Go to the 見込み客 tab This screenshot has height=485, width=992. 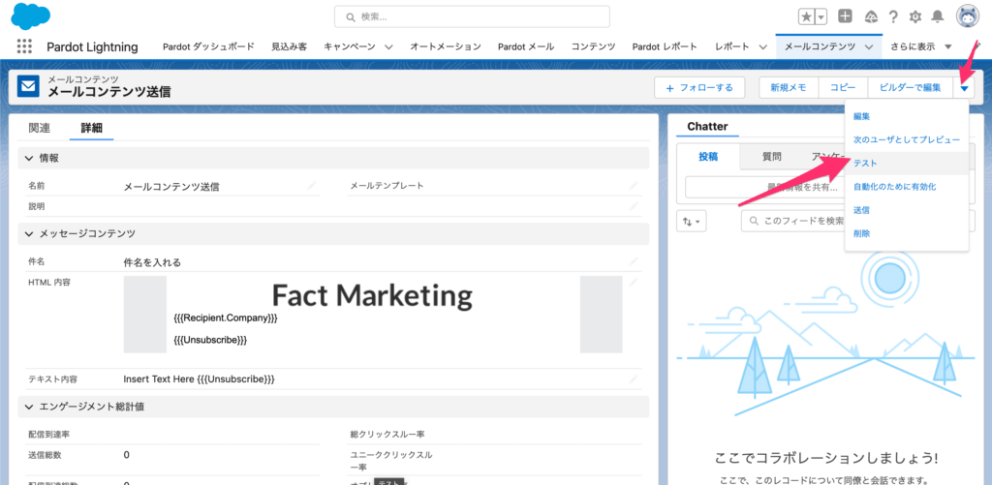289,46
